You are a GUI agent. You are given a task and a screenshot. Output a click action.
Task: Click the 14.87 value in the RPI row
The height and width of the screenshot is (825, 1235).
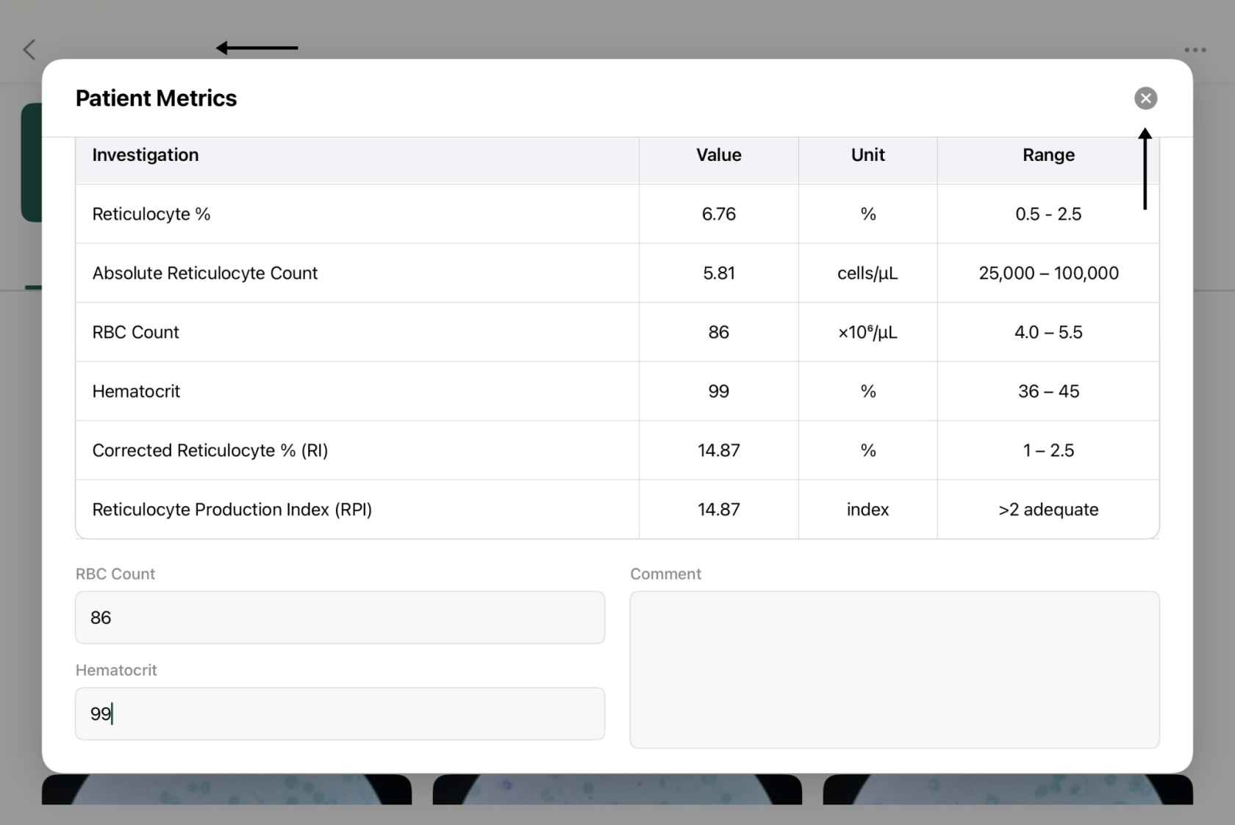(719, 510)
